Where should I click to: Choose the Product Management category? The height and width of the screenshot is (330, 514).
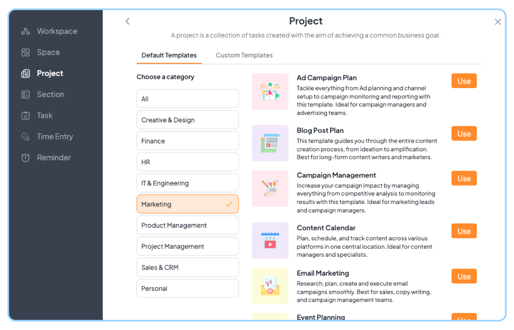(188, 225)
